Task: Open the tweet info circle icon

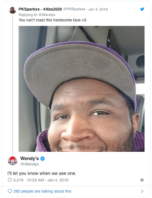Action: coord(142,180)
